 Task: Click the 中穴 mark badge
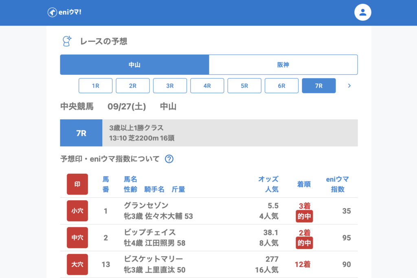tap(77, 238)
